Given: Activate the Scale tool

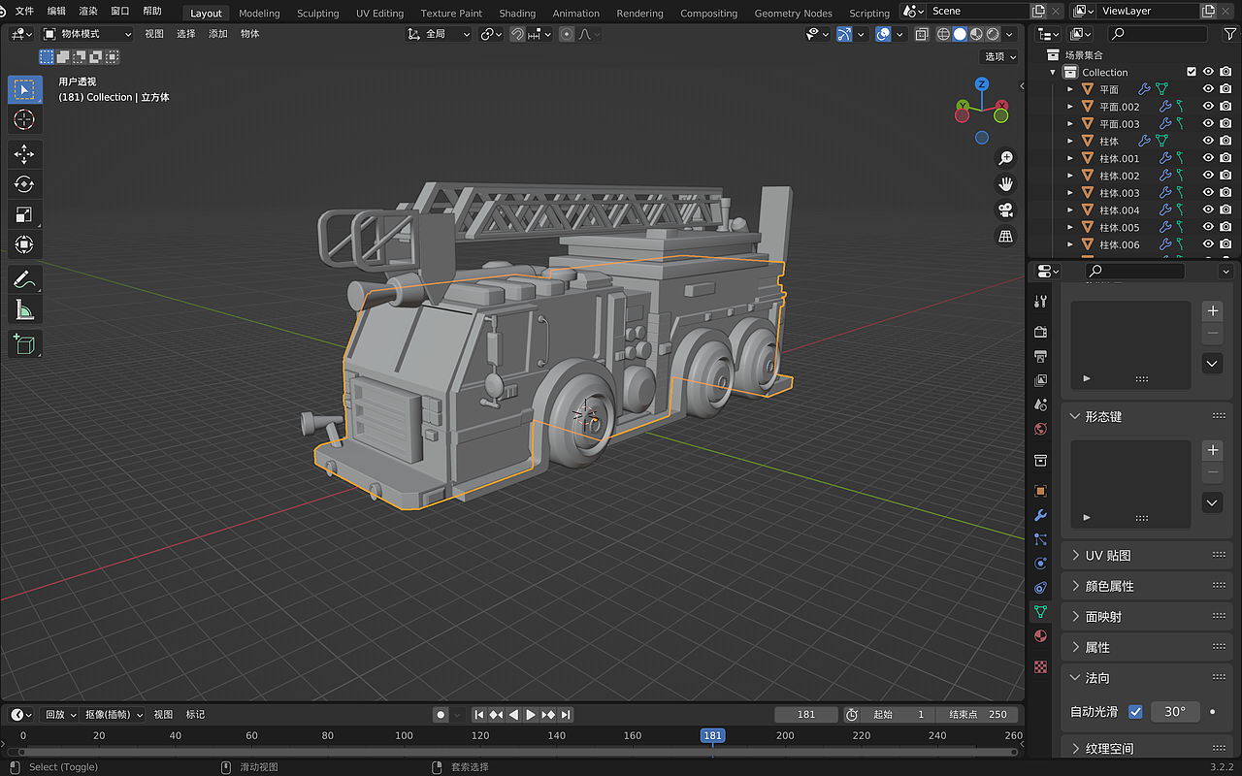Looking at the screenshot, I should point(24,214).
